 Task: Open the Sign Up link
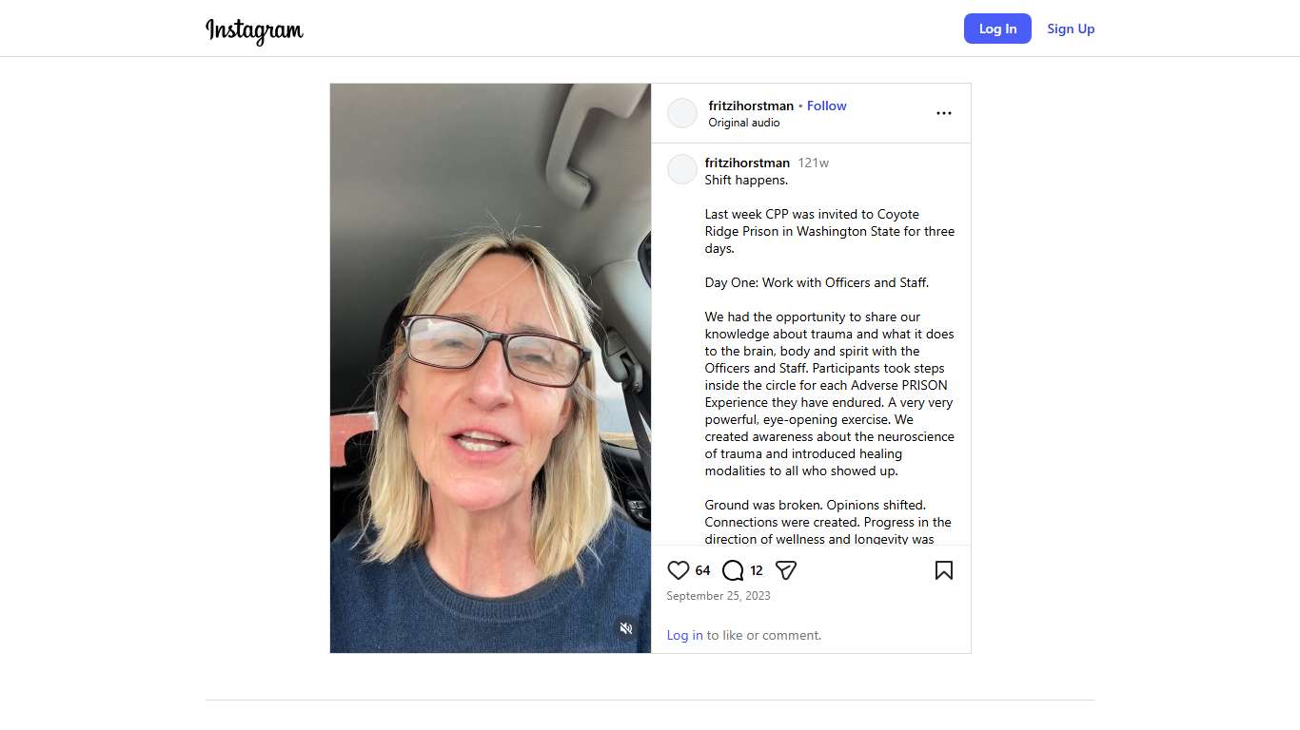(x=1071, y=29)
